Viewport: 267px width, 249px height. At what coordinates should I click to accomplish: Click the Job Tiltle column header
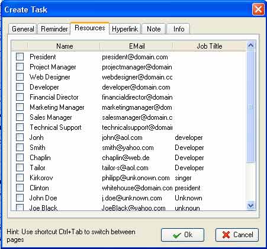(x=210, y=46)
